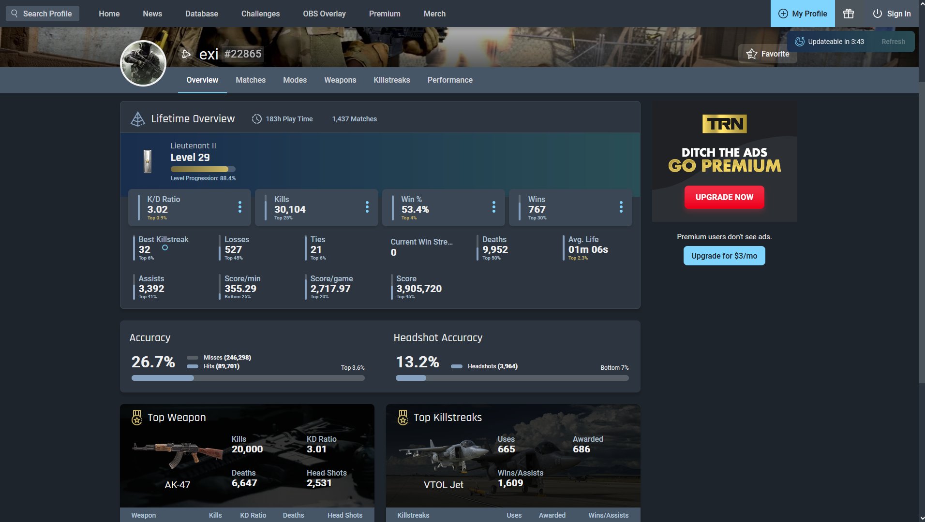Open the gift box icon

[x=849, y=14]
